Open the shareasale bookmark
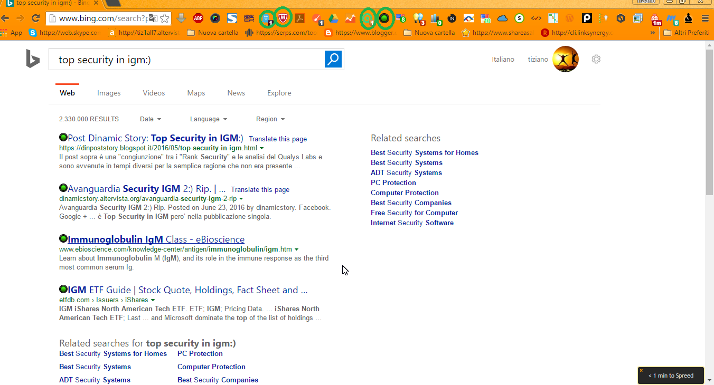Image resolution: width=714 pixels, height=385 pixels. tap(497, 33)
